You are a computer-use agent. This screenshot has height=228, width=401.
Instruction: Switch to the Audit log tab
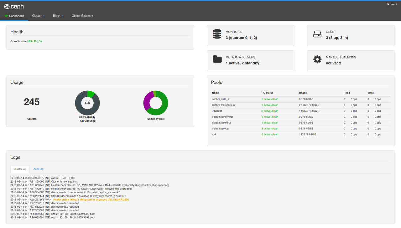(x=39, y=169)
